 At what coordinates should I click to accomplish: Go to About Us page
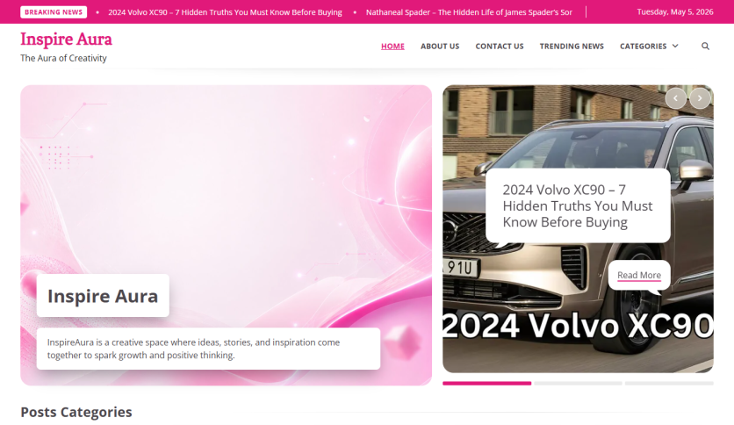point(440,47)
